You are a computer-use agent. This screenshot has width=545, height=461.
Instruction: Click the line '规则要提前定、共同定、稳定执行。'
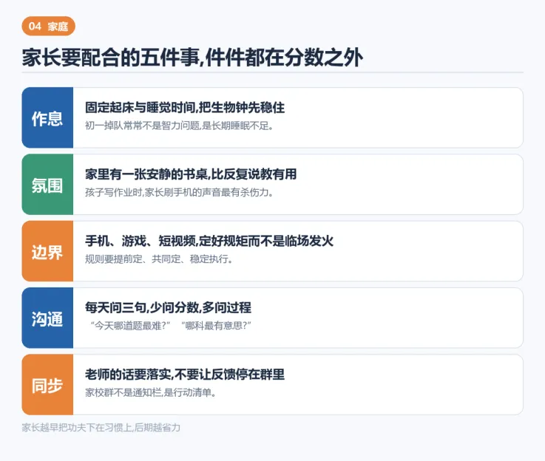click(x=159, y=259)
